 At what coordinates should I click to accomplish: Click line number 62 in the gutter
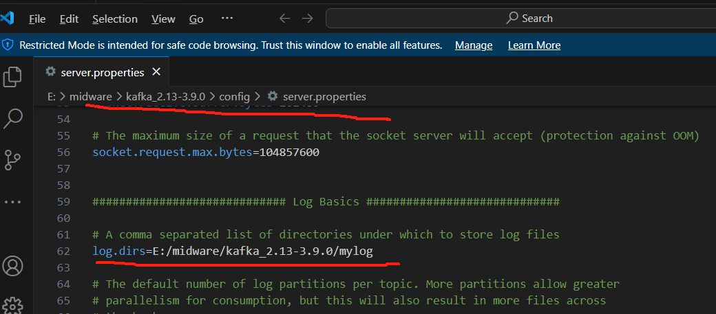(64, 251)
